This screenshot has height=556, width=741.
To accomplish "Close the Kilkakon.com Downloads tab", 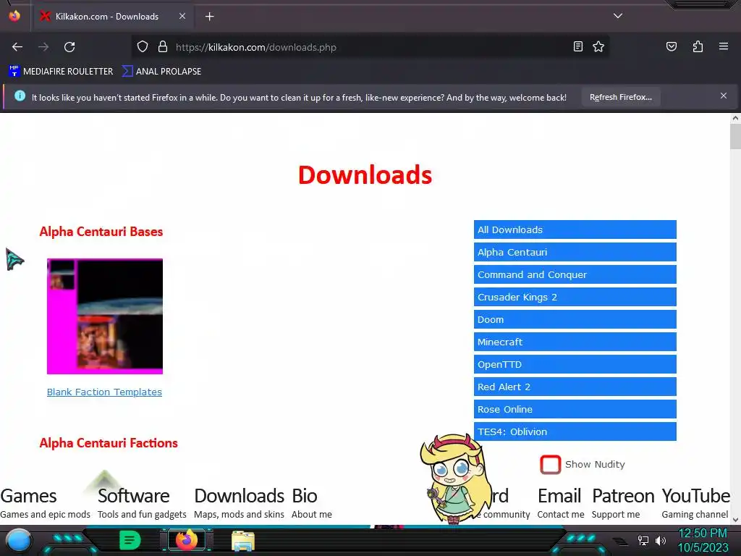I will tap(182, 16).
